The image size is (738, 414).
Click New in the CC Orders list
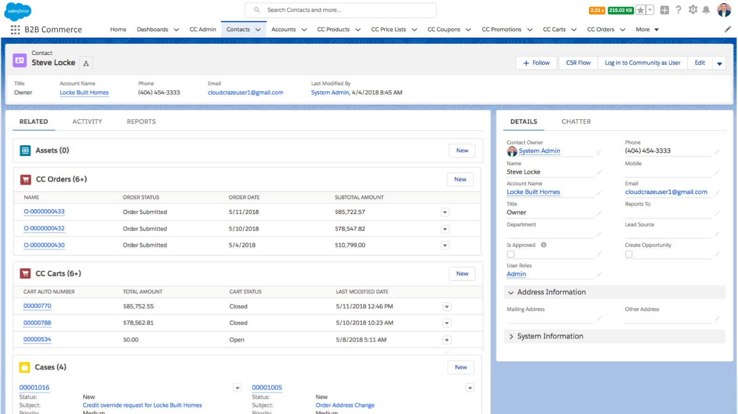(460, 180)
